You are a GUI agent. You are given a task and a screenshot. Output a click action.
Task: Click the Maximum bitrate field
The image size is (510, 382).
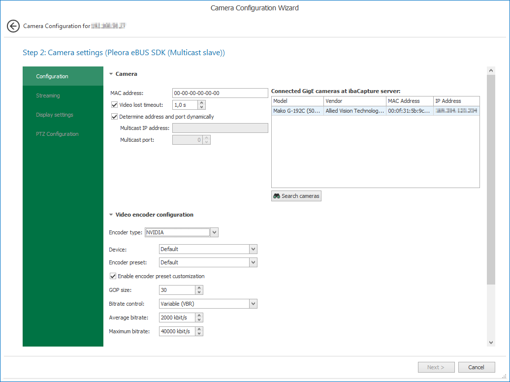tap(177, 331)
